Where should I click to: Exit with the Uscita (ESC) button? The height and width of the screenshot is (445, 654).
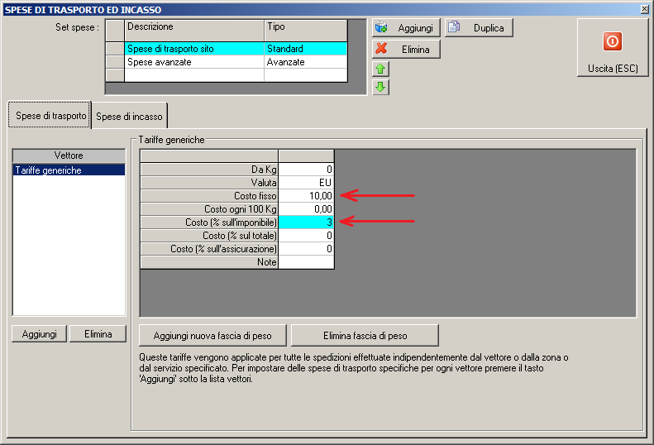click(613, 48)
